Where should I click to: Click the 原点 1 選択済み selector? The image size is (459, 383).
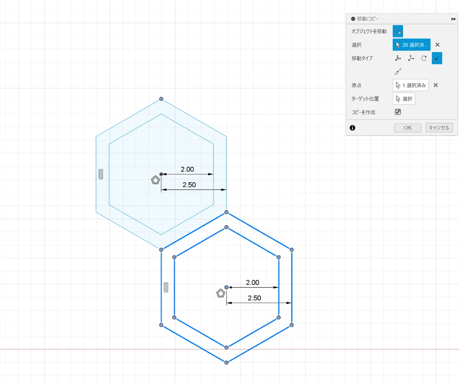coord(411,85)
